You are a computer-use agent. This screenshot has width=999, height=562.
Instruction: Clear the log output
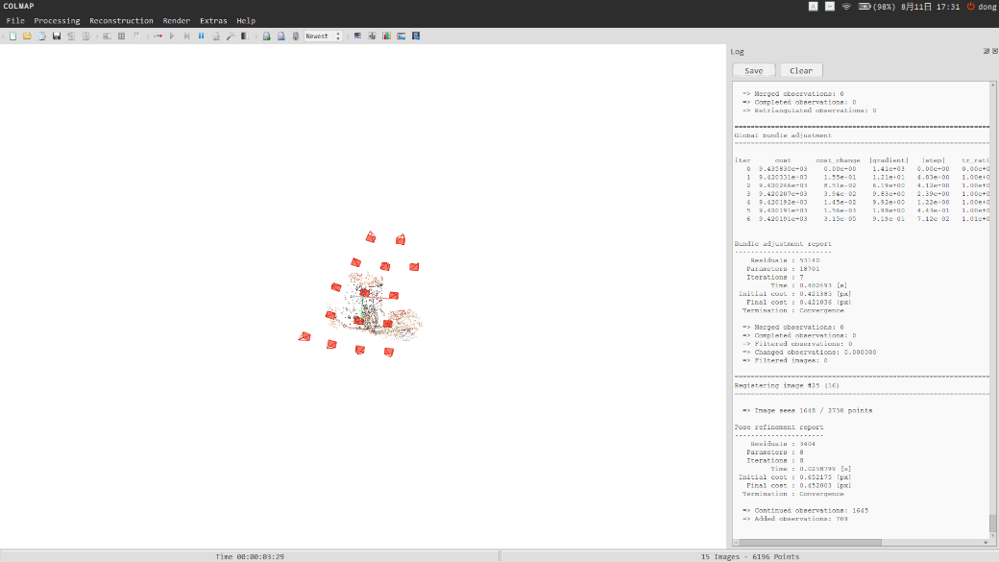click(801, 71)
